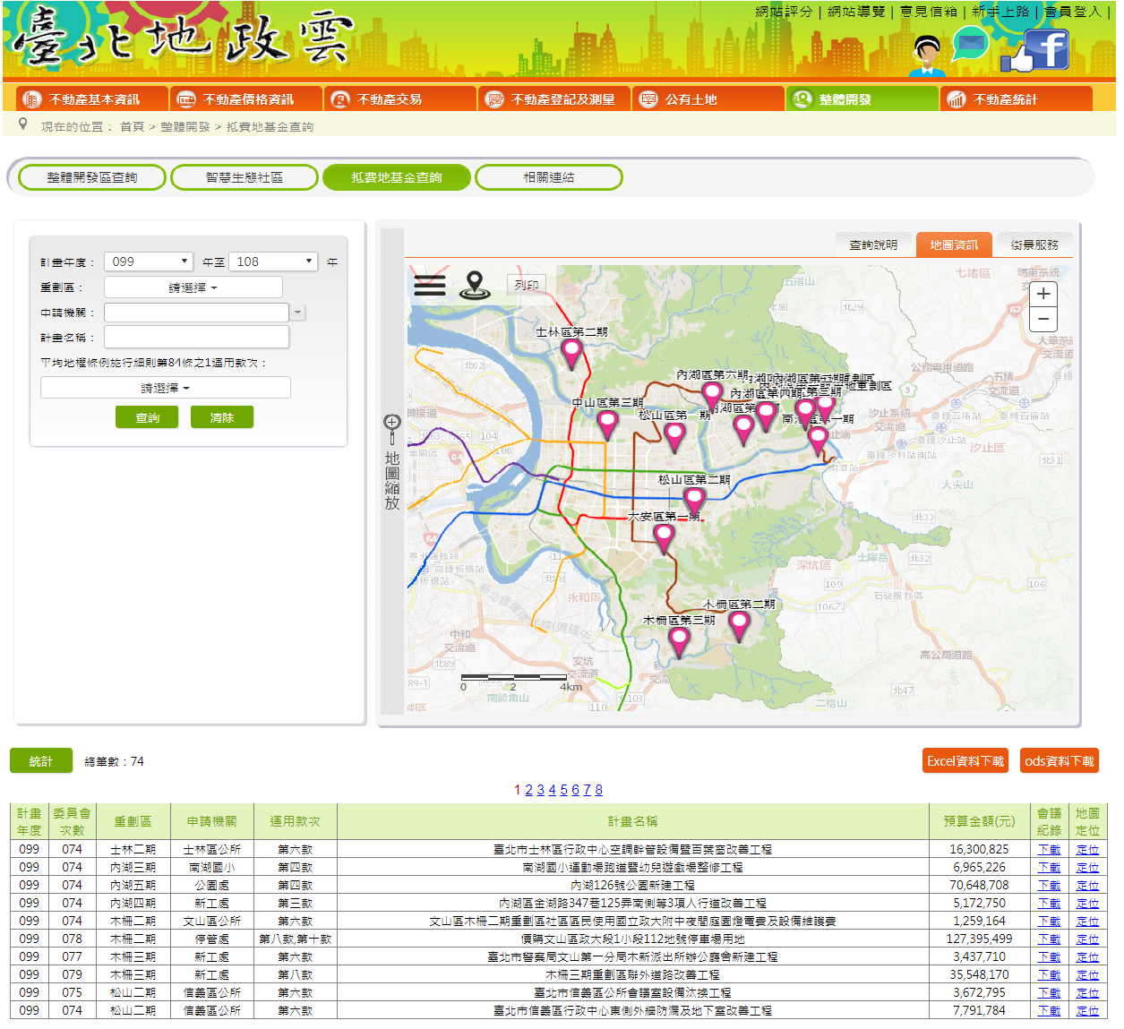This screenshot has height=1029, width=1124.
Task: Open the 公有土地 menu
Action: point(691,99)
